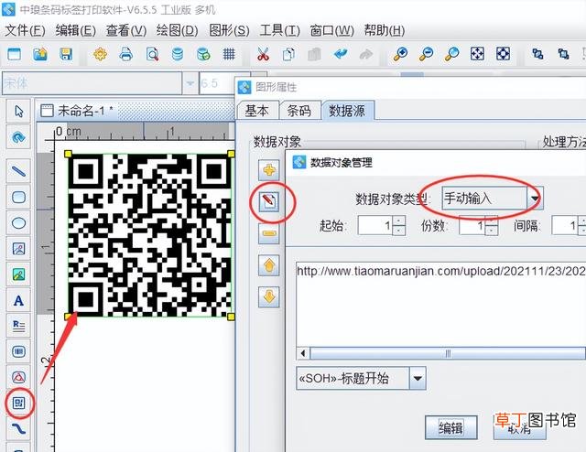Copy selection with the copy icon
Screen dimensions: 586x452
coord(288,55)
